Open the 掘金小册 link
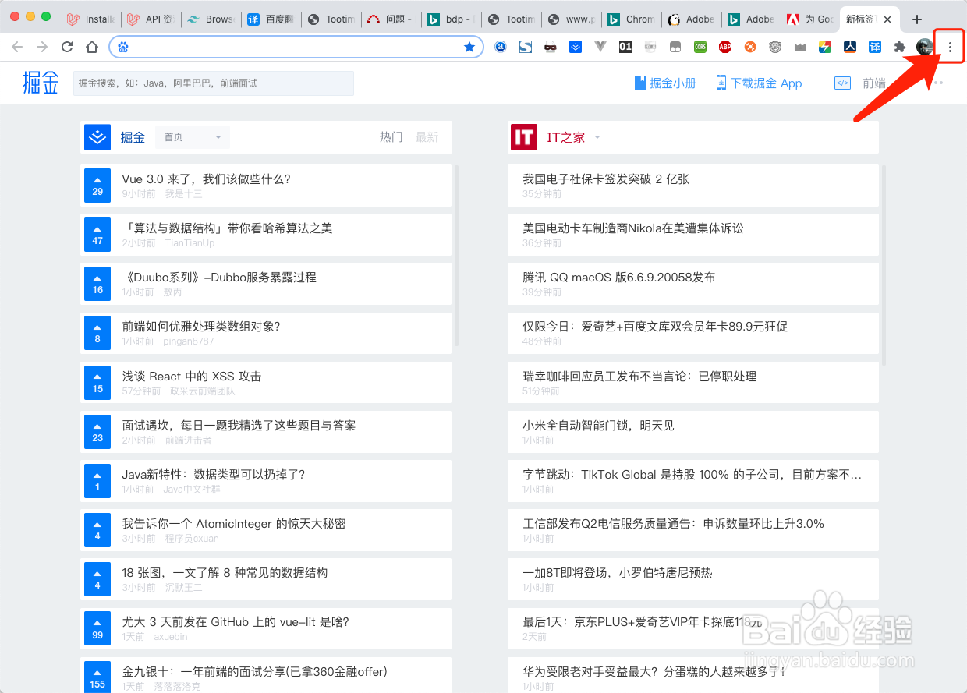The image size is (967, 693). (x=665, y=83)
